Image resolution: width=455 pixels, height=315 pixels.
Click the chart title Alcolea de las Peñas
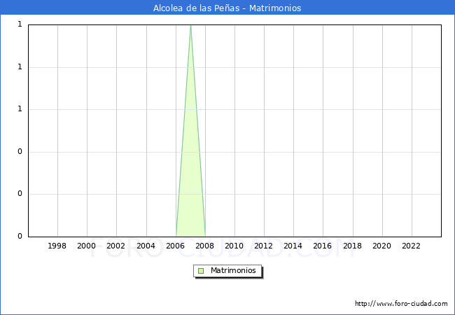[227, 8]
